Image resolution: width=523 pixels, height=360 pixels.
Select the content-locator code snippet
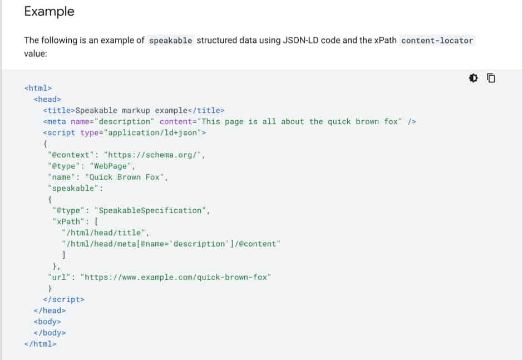point(438,40)
